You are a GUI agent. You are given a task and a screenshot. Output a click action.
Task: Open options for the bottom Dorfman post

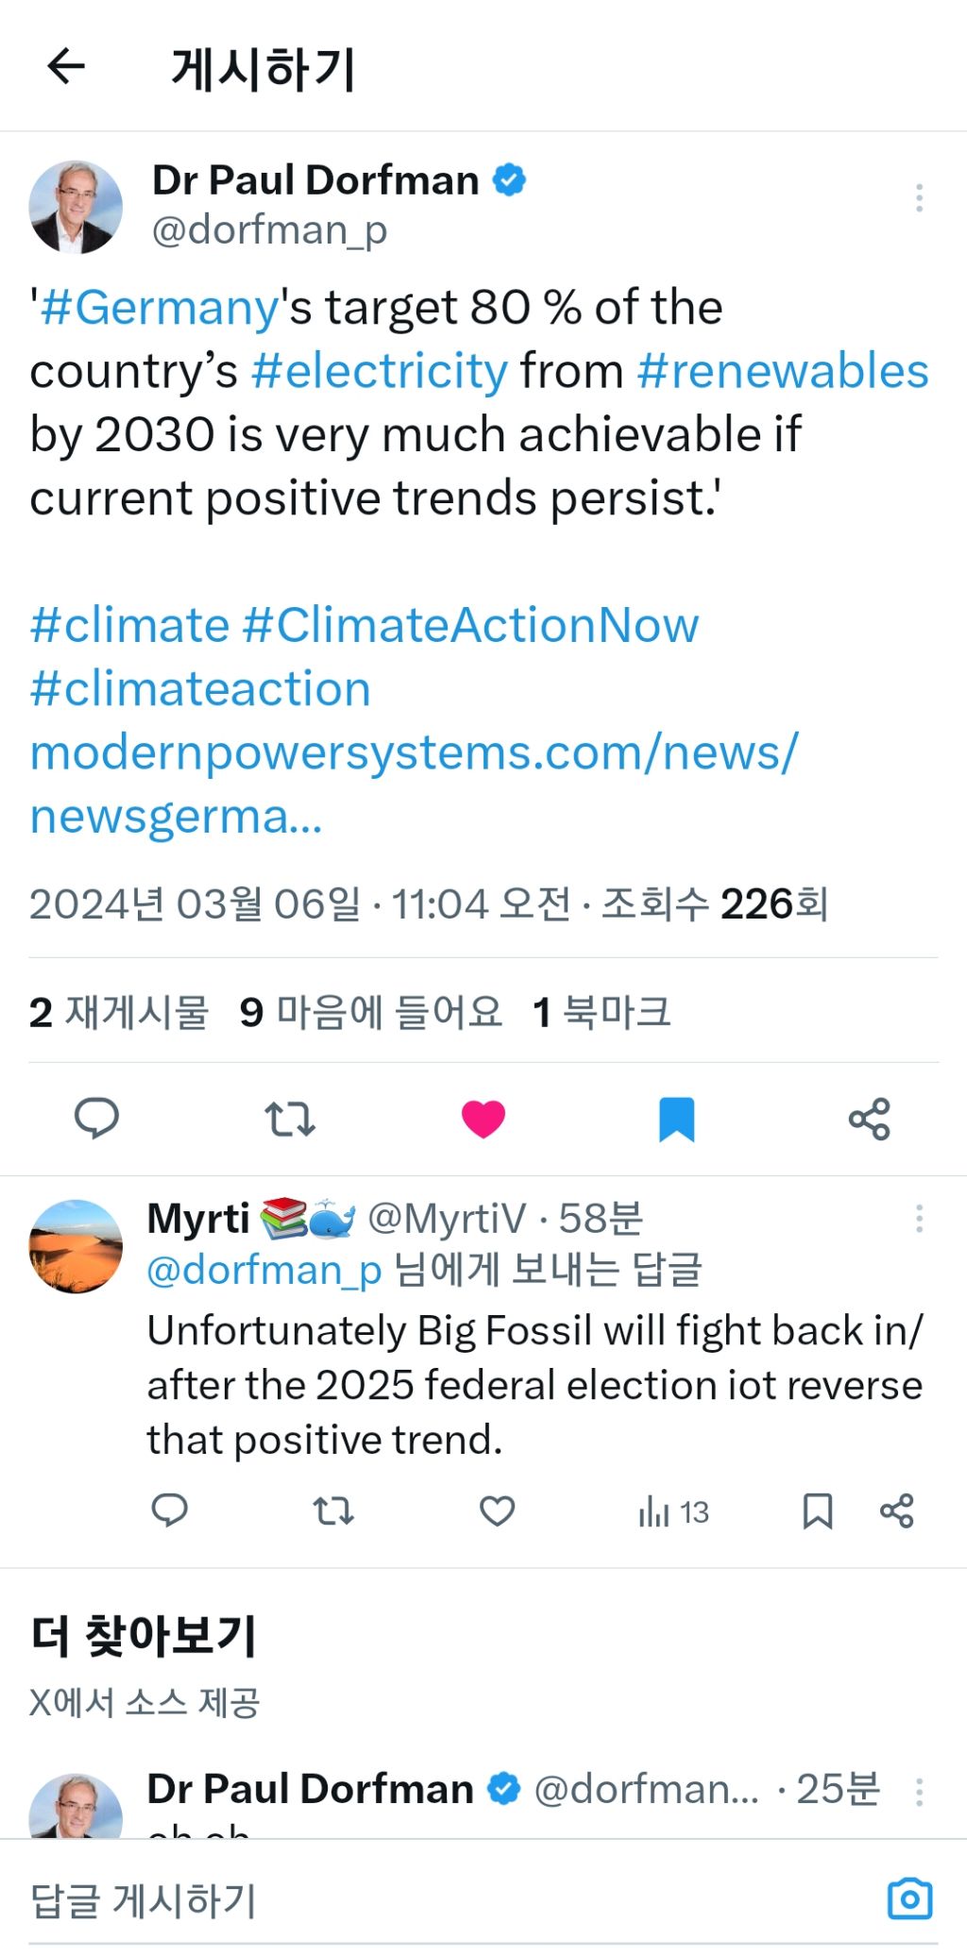pos(919,1791)
